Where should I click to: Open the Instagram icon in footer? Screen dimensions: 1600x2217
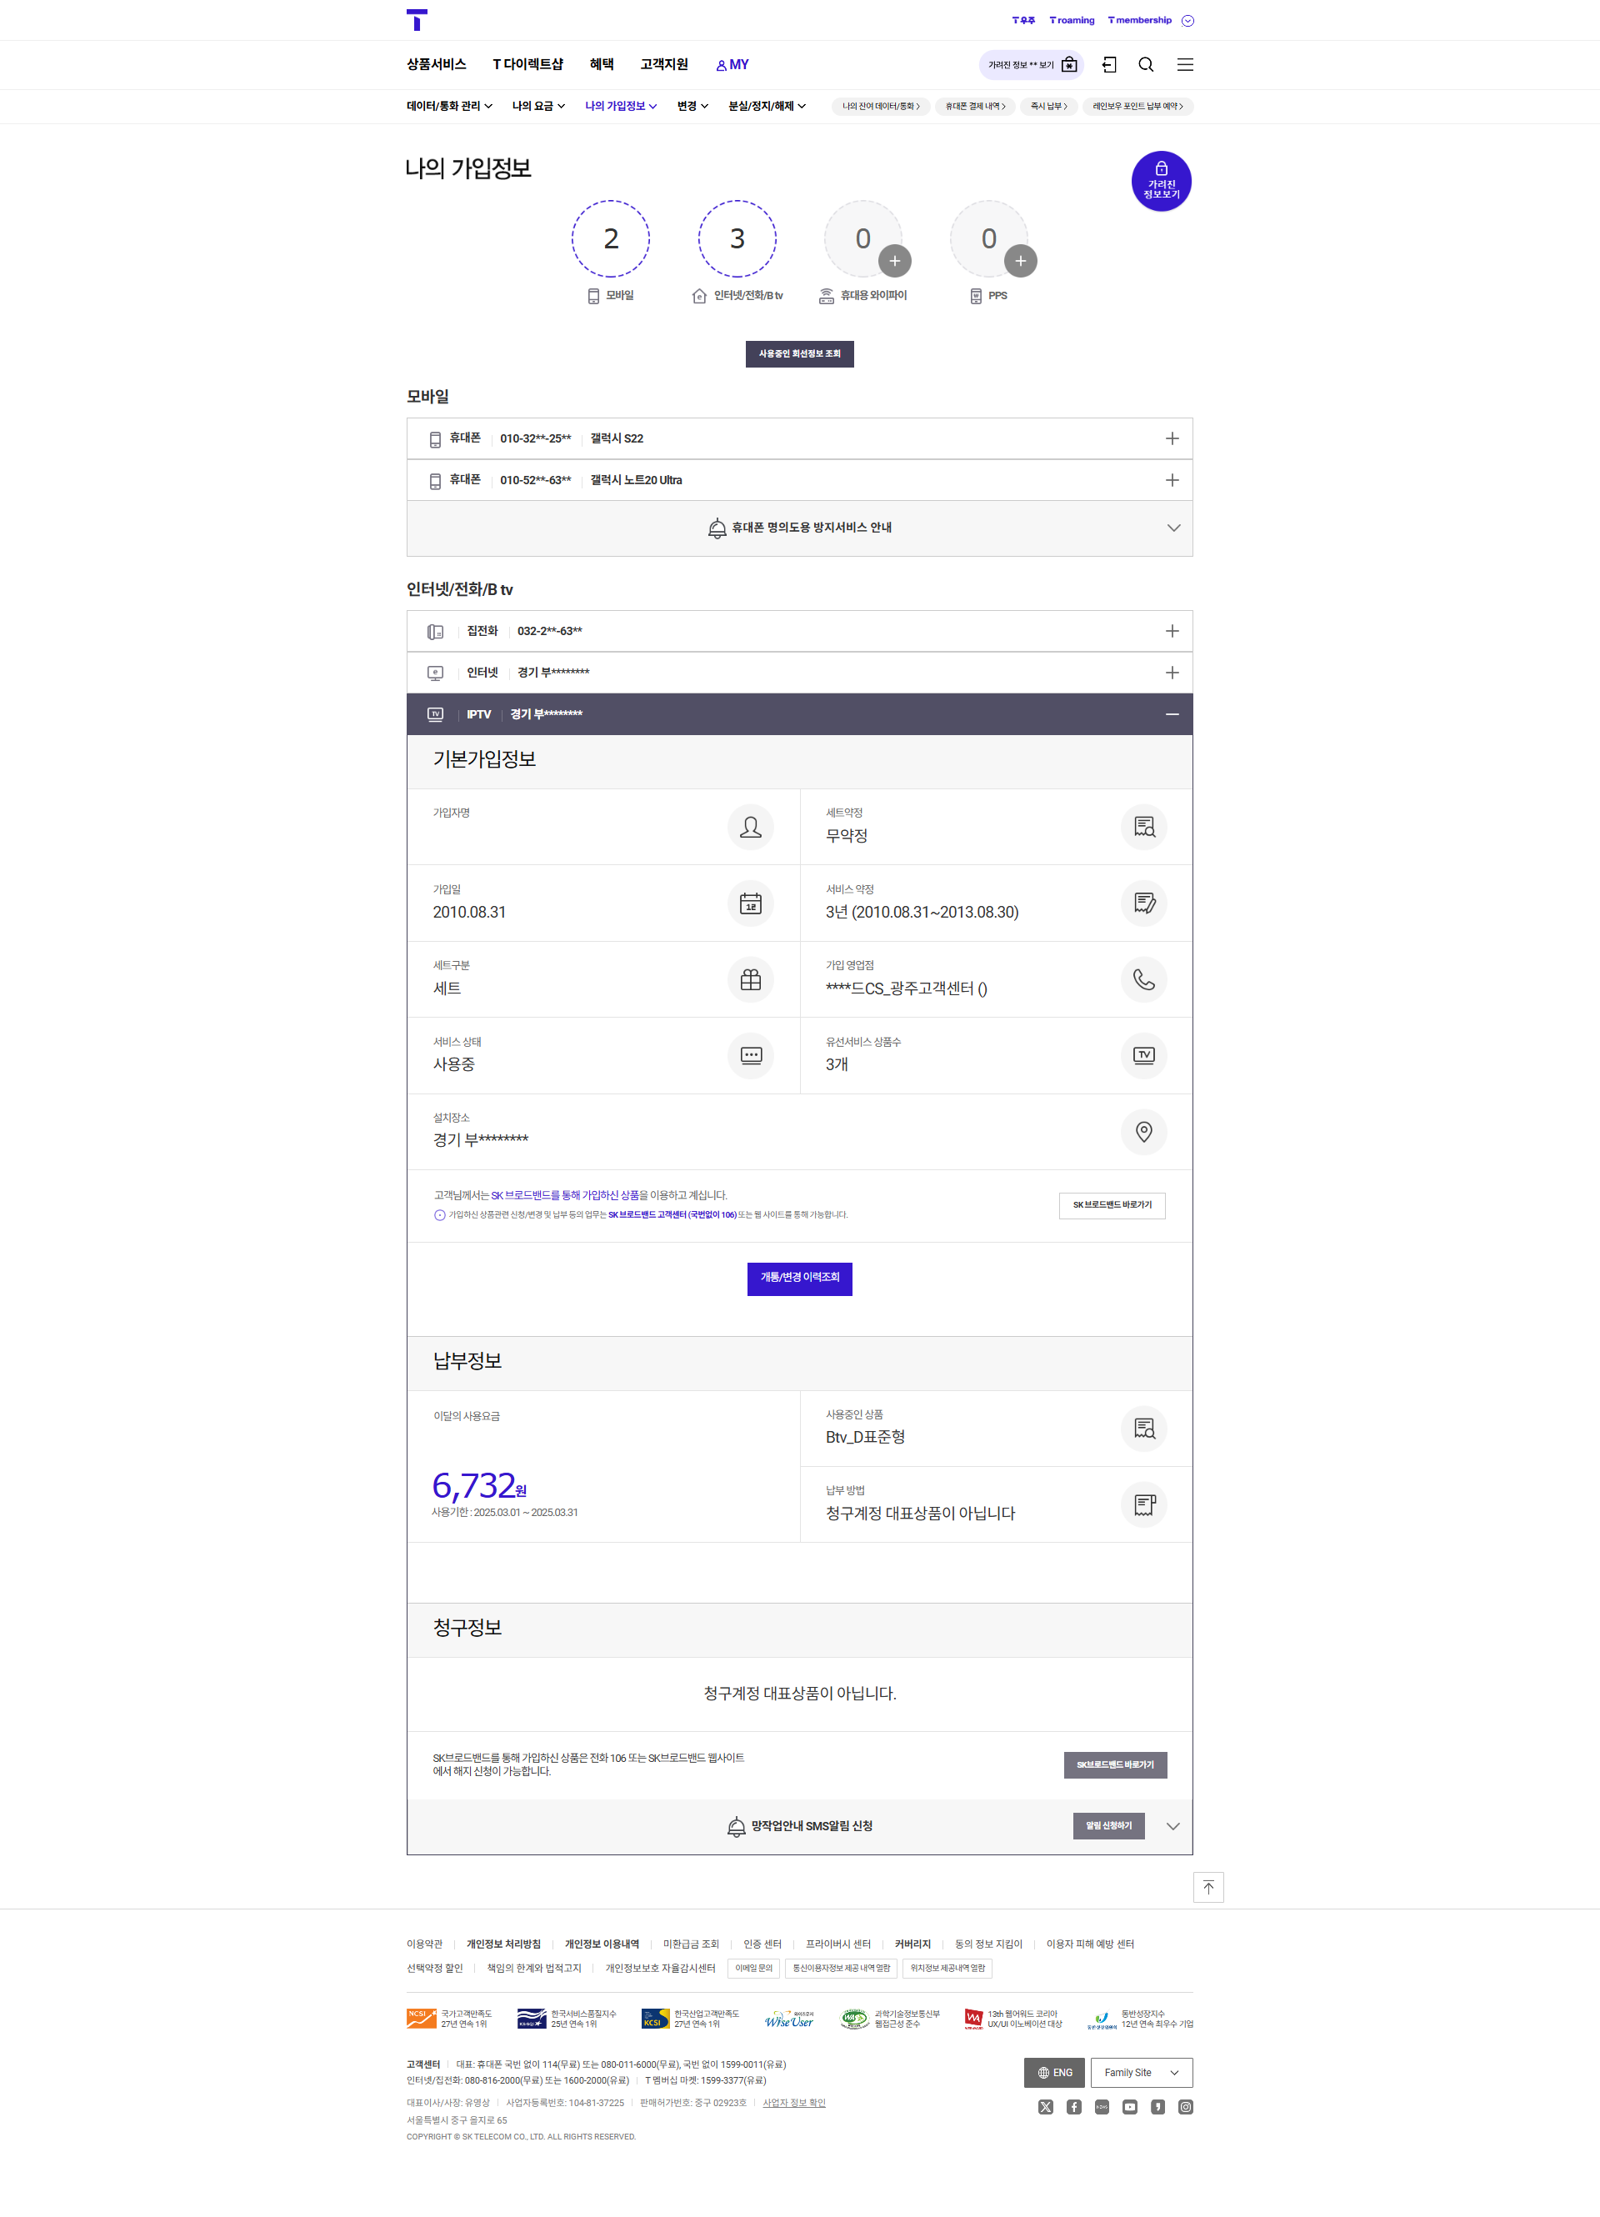tap(1185, 2106)
